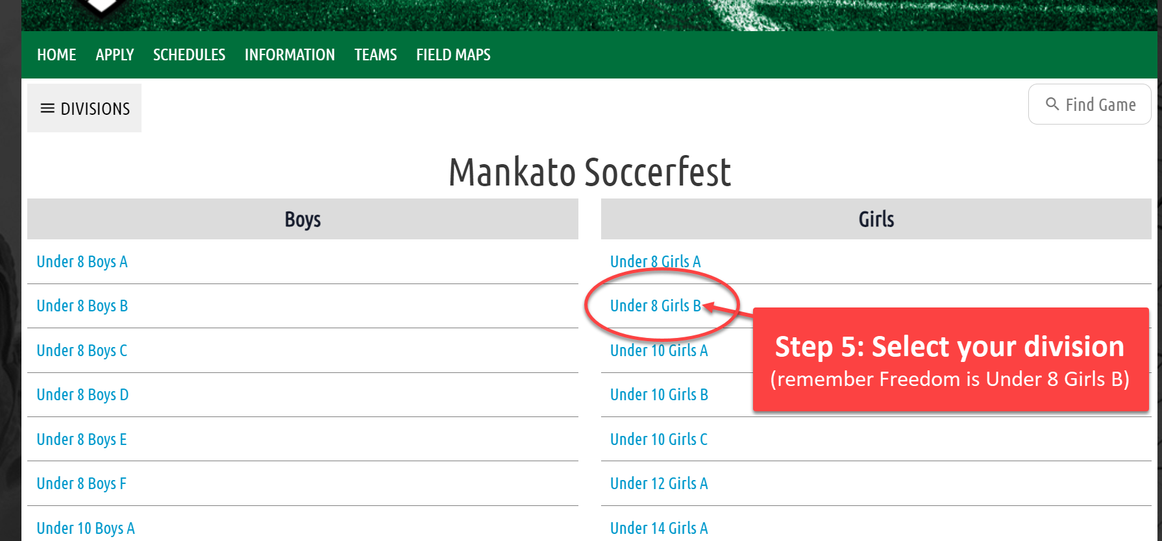This screenshot has width=1162, height=541.
Task: Select Under 8 Boys E division
Action: pos(81,439)
